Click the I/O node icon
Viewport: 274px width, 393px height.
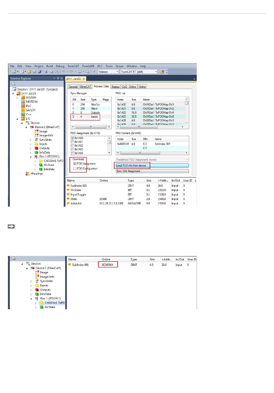23,118
